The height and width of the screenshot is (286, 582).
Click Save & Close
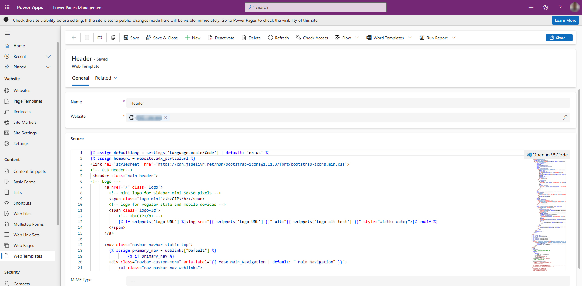(x=162, y=38)
